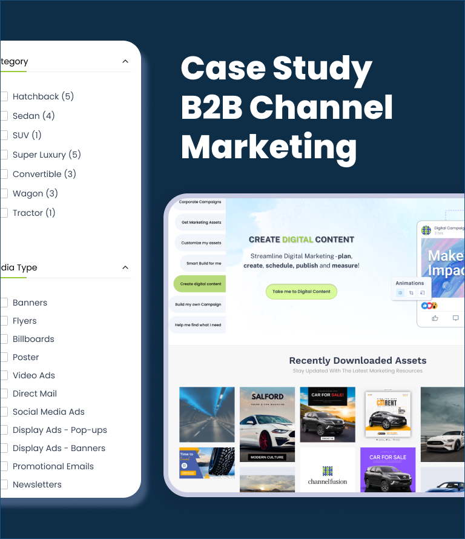Image resolution: width=465 pixels, height=539 pixels.
Task: Open the Get Marketing Assets menu item
Action: [x=201, y=223]
